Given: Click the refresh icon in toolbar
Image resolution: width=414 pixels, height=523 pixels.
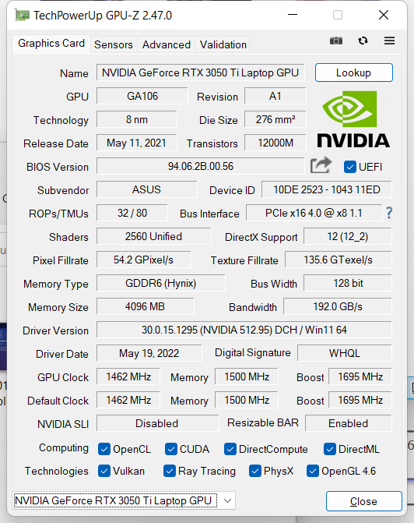Looking at the screenshot, I should point(363,41).
